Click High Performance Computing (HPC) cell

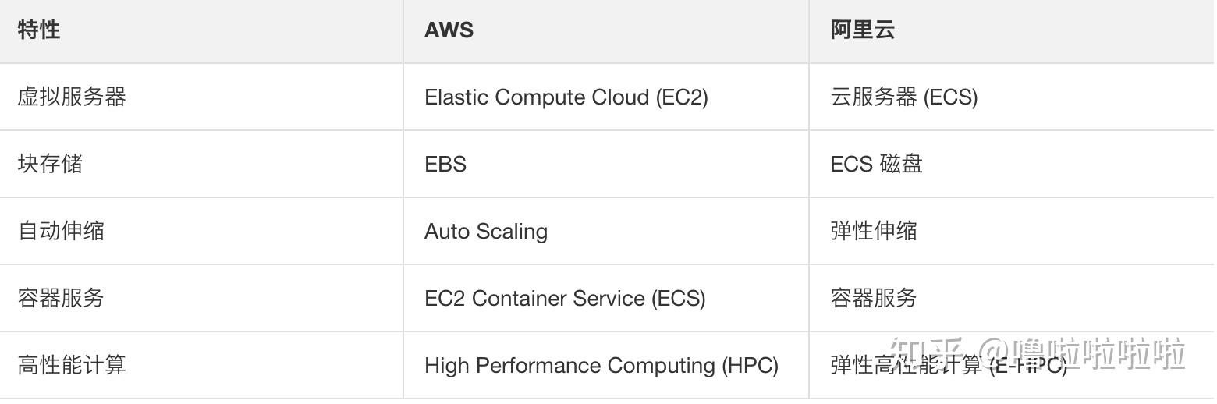pos(601,366)
